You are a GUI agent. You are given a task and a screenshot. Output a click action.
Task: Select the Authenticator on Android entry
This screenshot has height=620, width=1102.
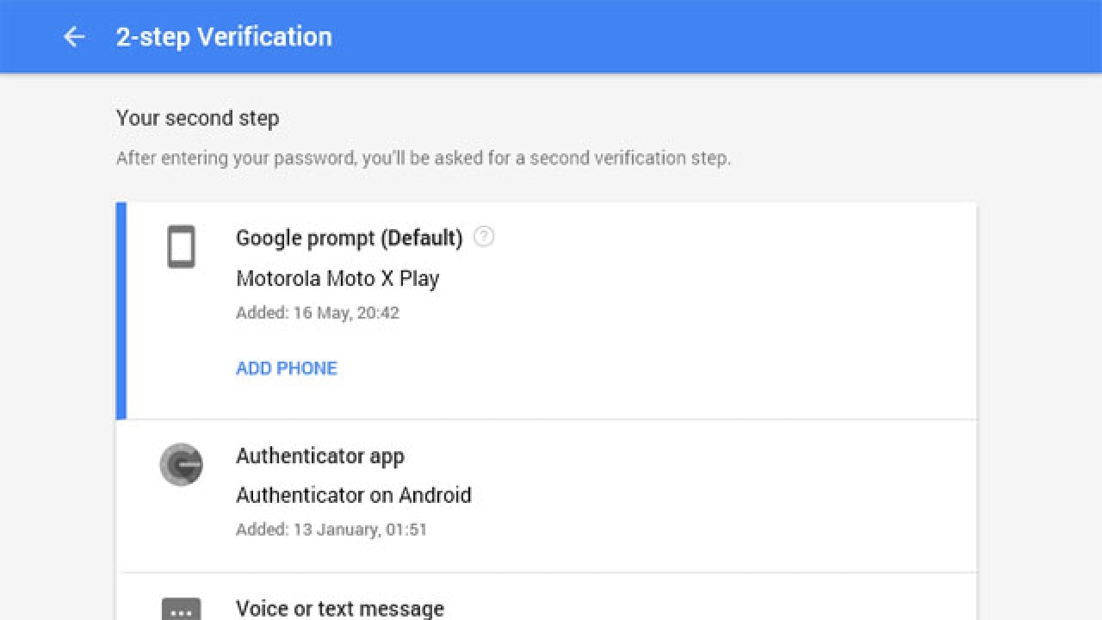[x=354, y=495]
